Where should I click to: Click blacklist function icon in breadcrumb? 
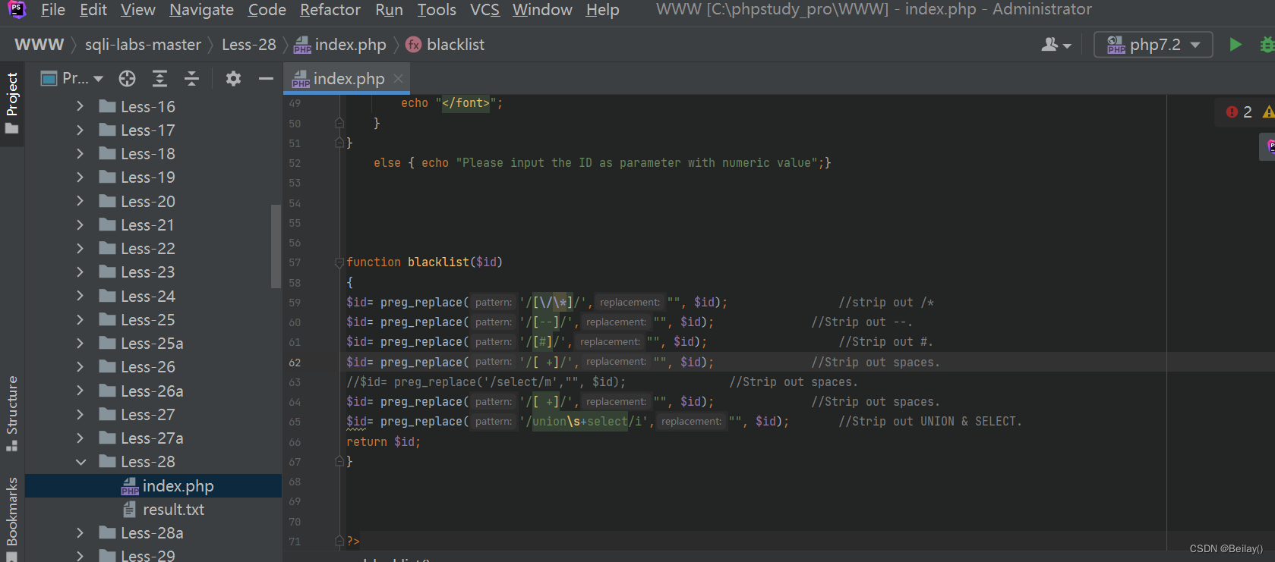click(x=414, y=45)
